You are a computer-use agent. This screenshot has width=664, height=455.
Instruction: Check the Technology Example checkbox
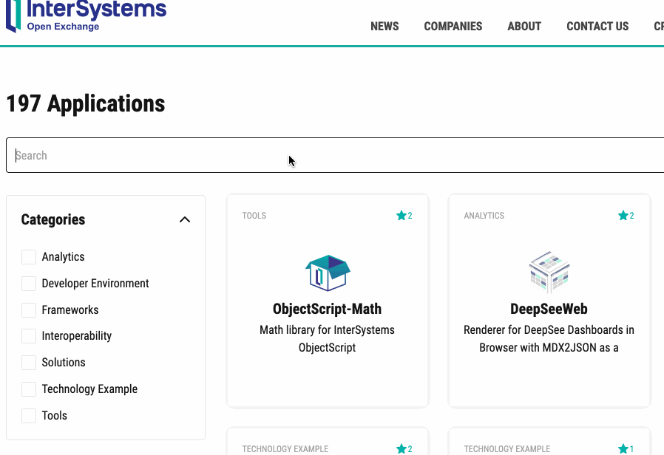29,389
